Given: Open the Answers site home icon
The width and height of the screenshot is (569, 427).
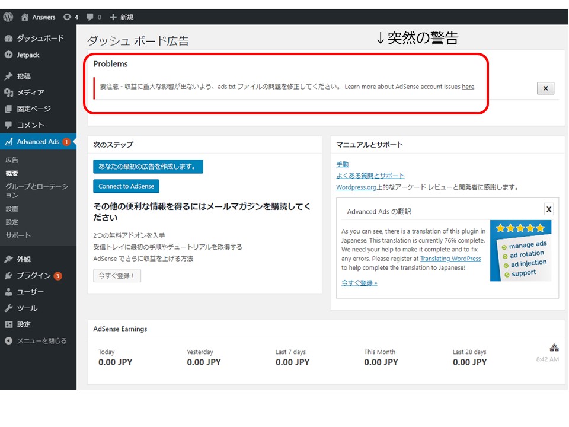Looking at the screenshot, I should click(x=25, y=17).
